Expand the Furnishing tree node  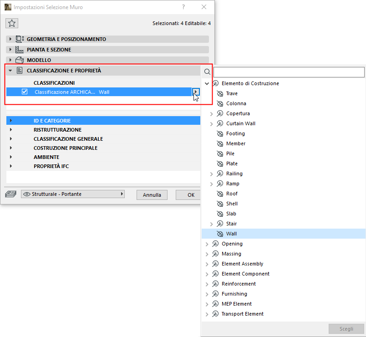click(x=207, y=294)
